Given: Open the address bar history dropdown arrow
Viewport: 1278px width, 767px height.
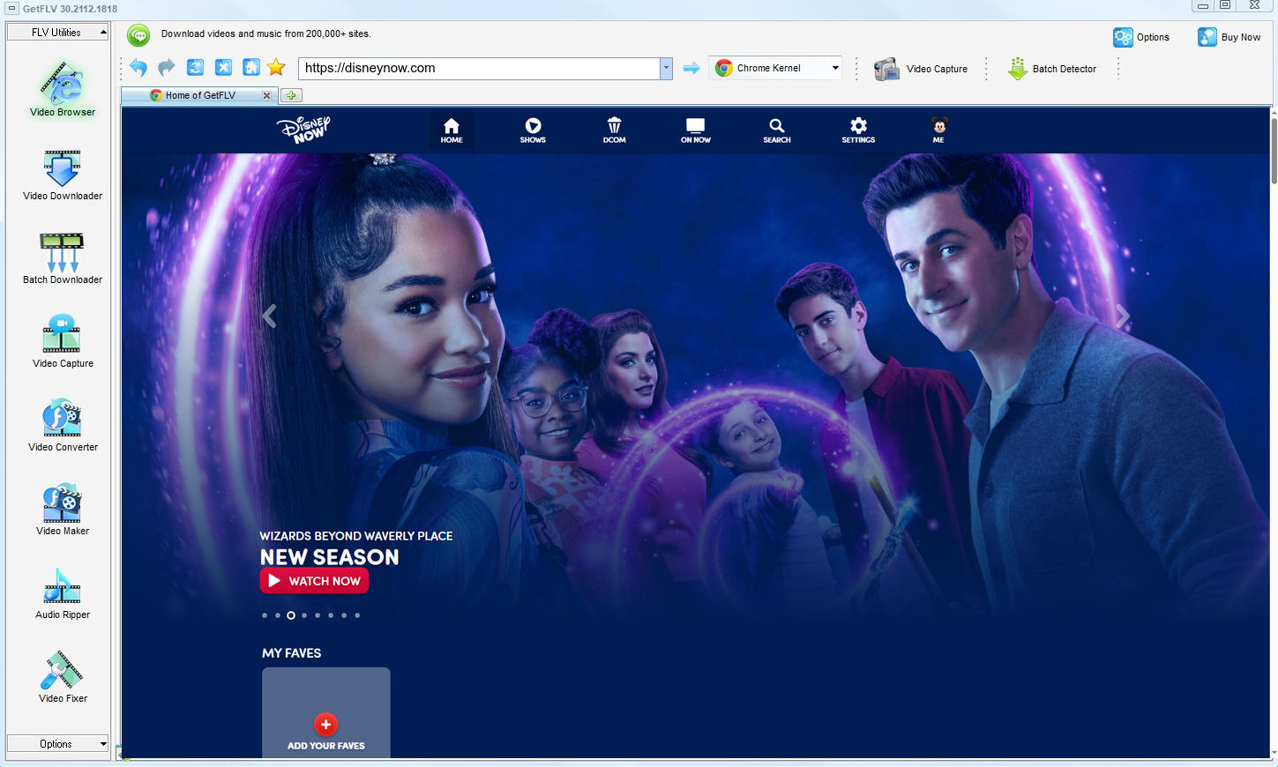Looking at the screenshot, I should [666, 68].
